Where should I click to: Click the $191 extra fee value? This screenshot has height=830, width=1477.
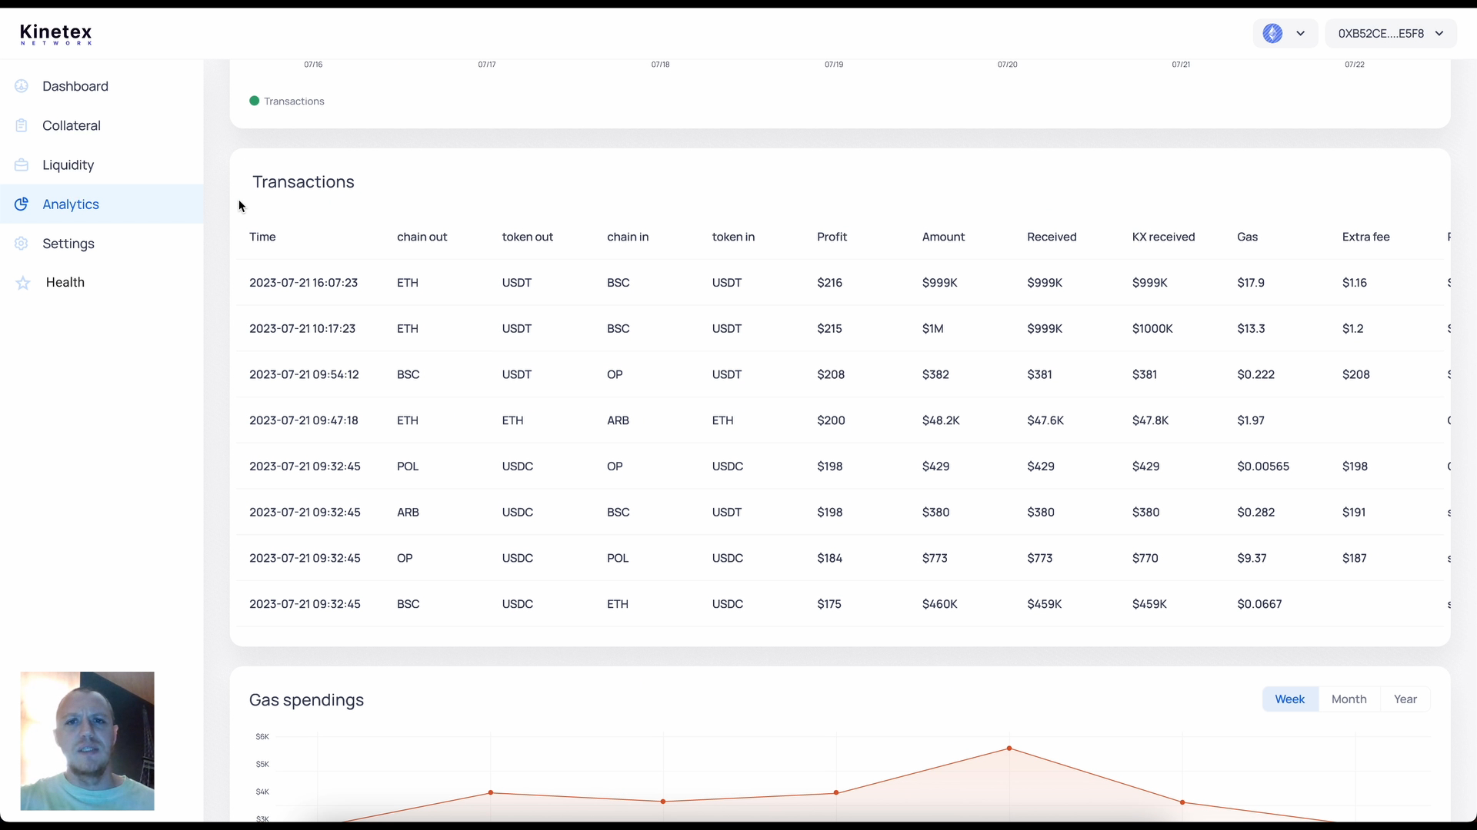(1355, 513)
